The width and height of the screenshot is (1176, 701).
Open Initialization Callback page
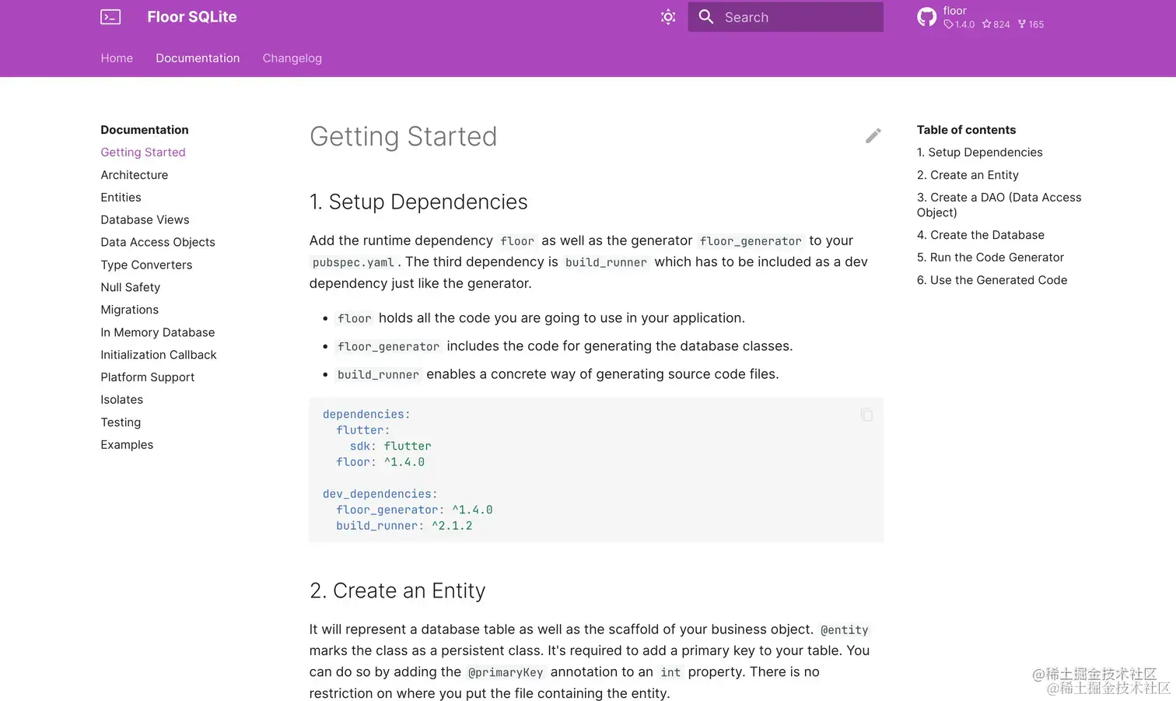(x=159, y=355)
